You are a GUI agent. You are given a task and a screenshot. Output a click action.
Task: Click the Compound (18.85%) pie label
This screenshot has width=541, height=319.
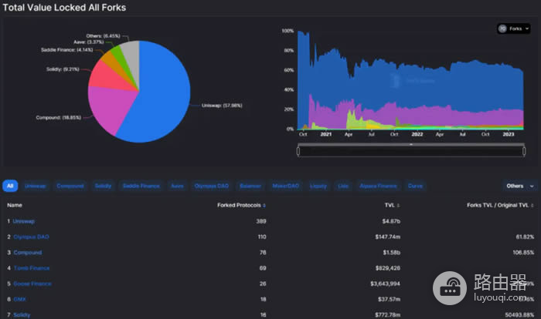[58, 118]
